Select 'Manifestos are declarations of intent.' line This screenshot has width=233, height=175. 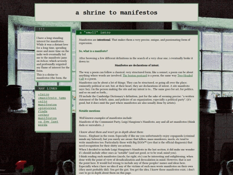tap(137, 65)
